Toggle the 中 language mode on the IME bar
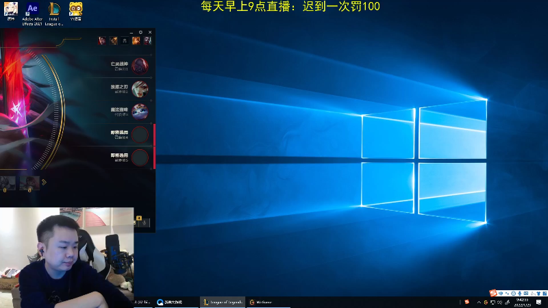 501,294
